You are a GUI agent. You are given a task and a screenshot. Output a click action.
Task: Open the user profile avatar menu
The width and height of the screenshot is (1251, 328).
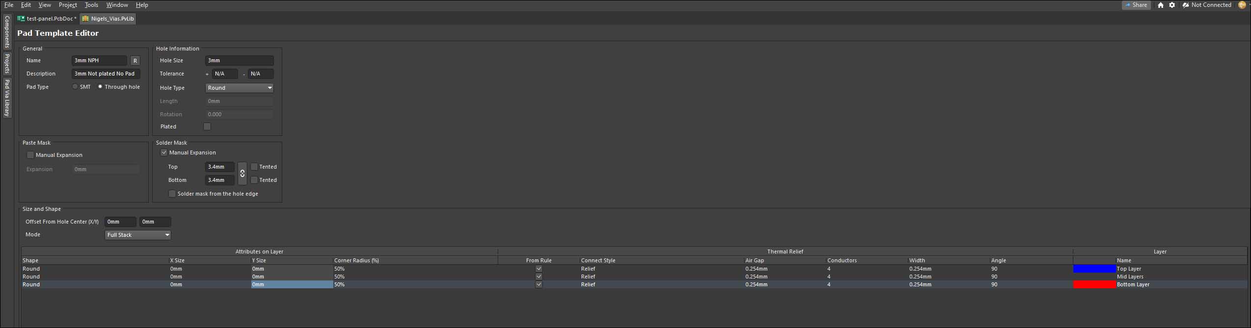pyautogui.click(x=1242, y=5)
